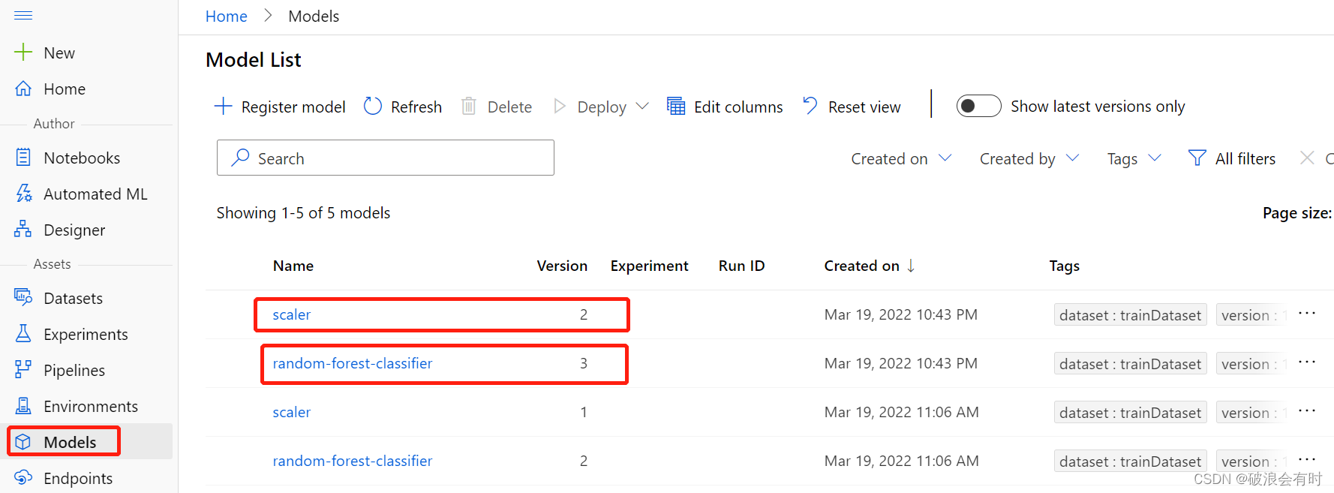Open Endpoints in the sidebar
The width and height of the screenshot is (1334, 493).
(78, 478)
